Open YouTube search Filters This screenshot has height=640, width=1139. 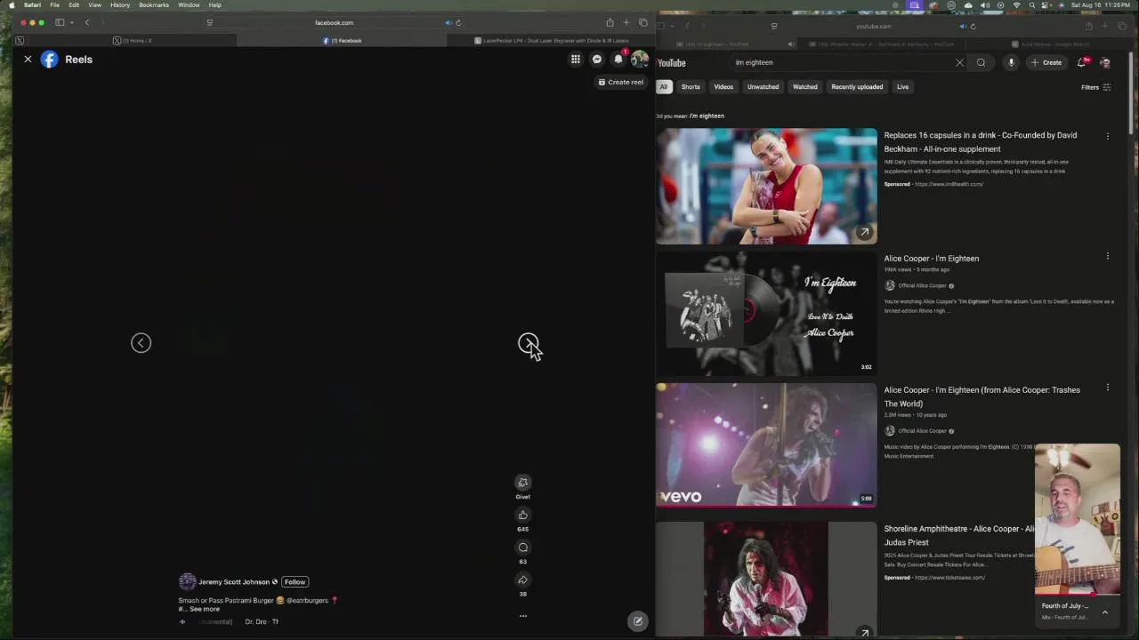[1095, 87]
